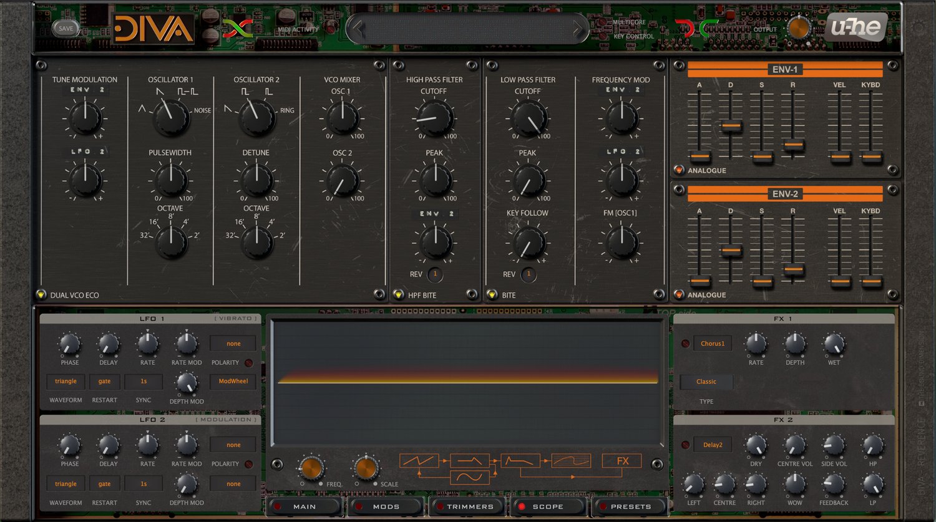
Task: Click the red curved undo arrow
Action: (685, 29)
